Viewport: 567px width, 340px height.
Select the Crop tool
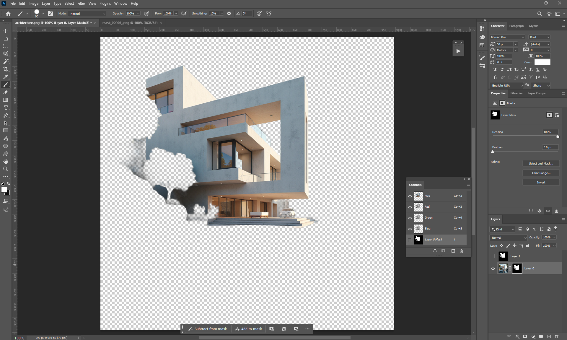coord(6,69)
